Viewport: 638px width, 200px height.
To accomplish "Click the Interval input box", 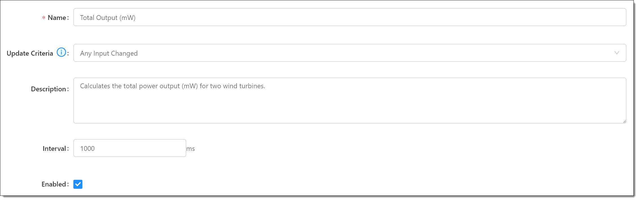I will click(130, 148).
